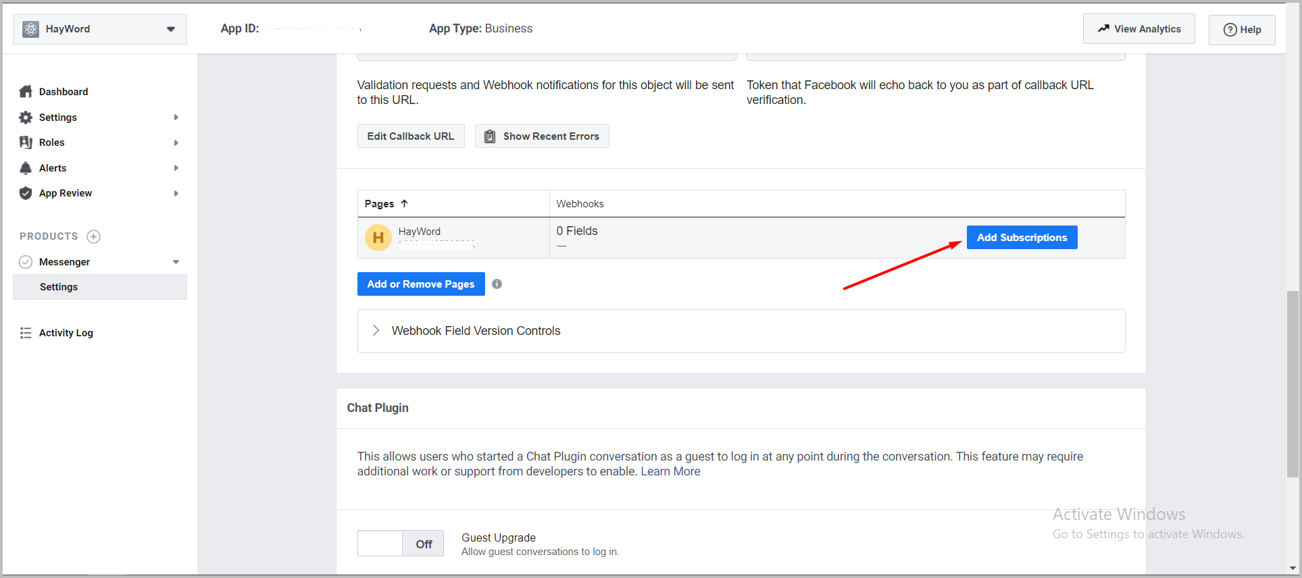
Task: Toggle Guest Upgrade switch on
Action: click(x=401, y=544)
